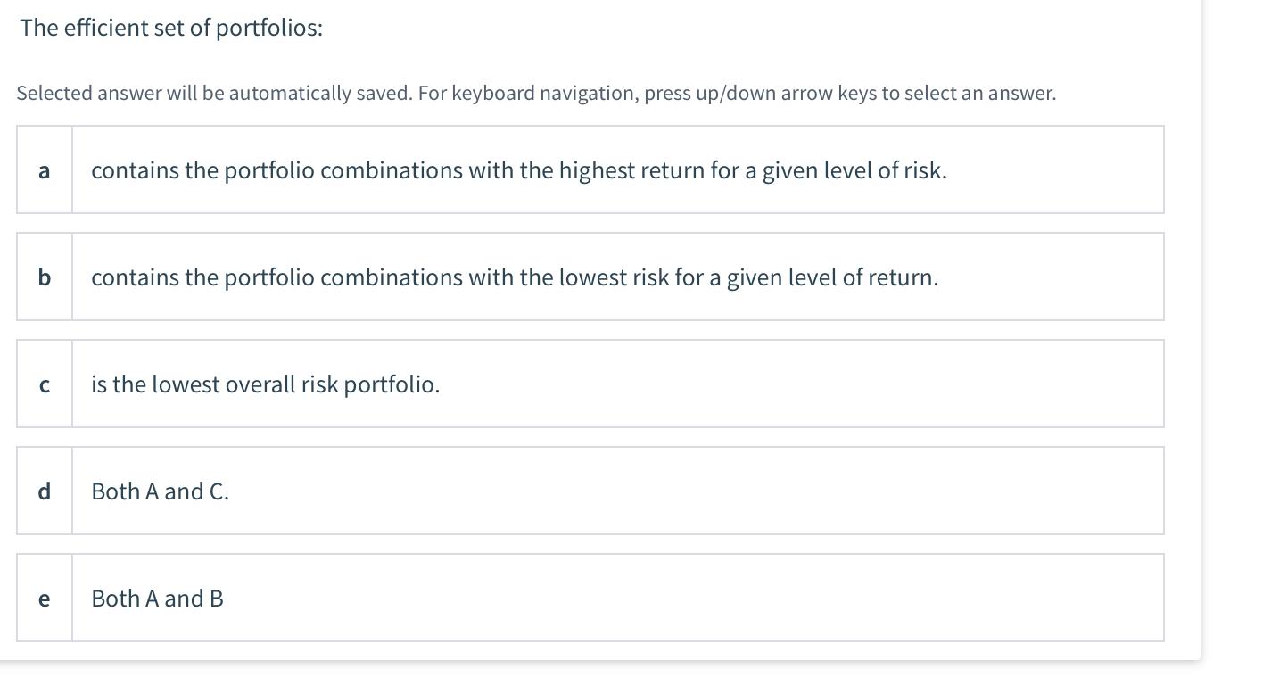
Task: Click the letter cell labeled b
Action: pyautogui.click(x=44, y=277)
